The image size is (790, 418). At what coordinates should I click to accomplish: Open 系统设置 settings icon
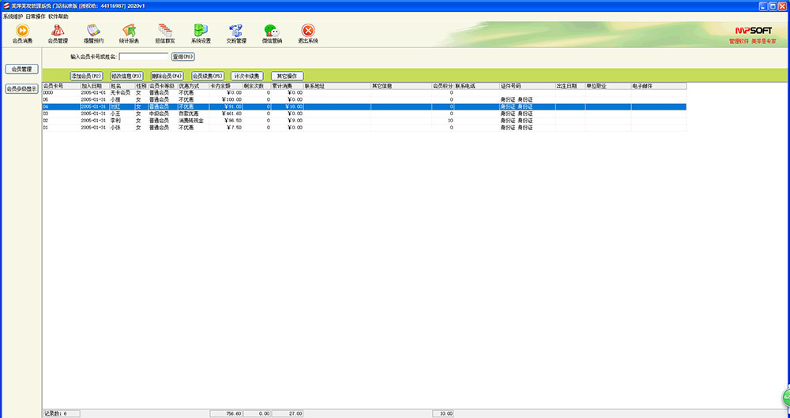tap(201, 32)
